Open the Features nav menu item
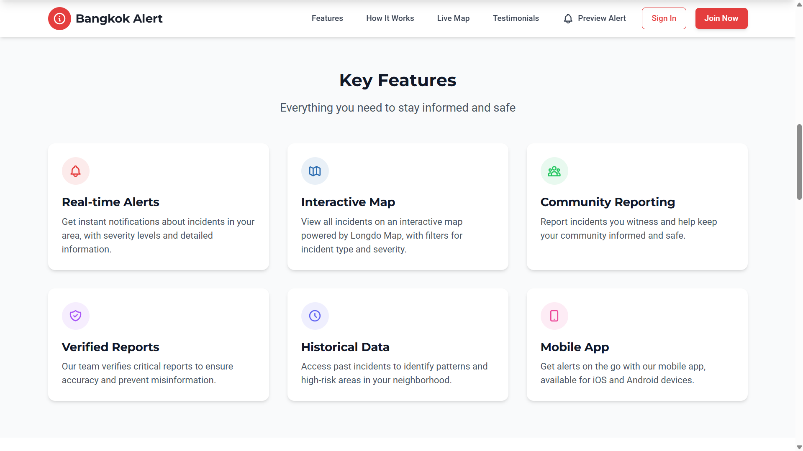 pos(327,18)
